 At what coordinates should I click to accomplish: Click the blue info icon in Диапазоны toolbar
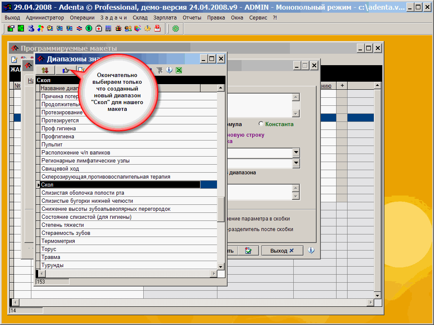point(170,70)
